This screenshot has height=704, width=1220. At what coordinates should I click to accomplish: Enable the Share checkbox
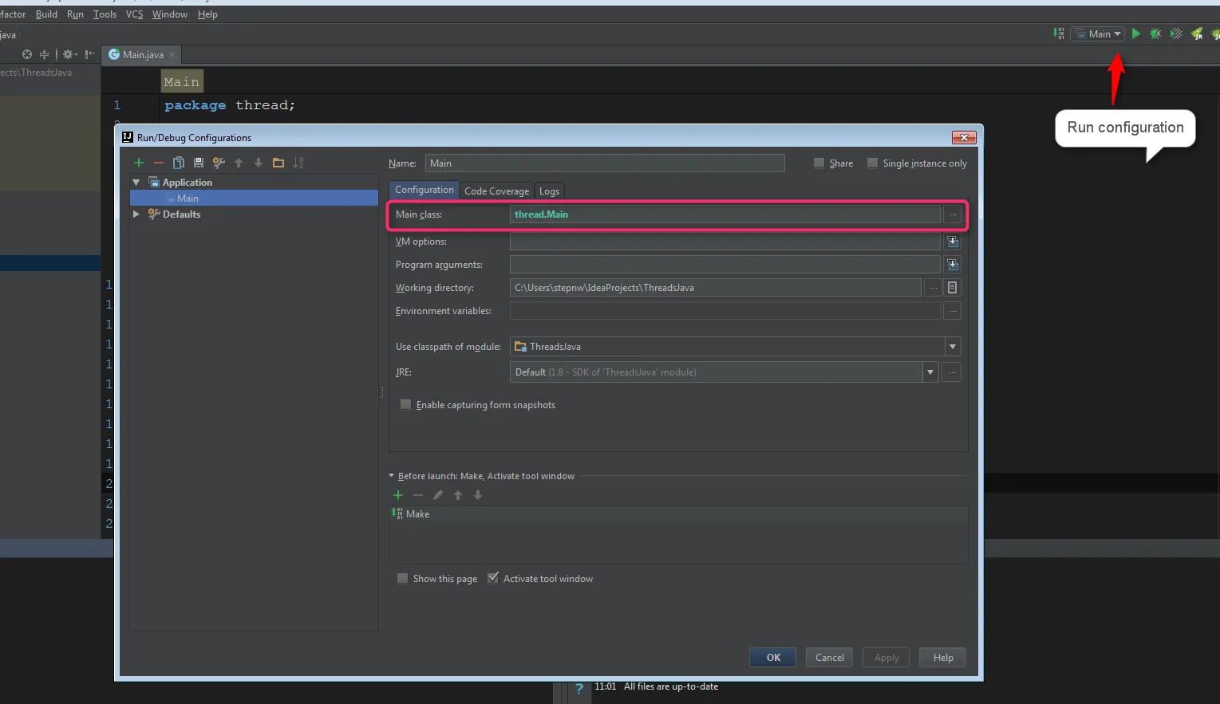(819, 163)
